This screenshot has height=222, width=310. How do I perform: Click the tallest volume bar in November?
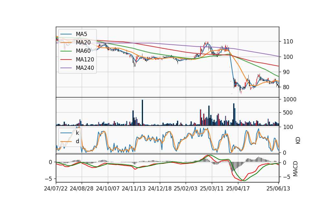[x=142, y=113]
